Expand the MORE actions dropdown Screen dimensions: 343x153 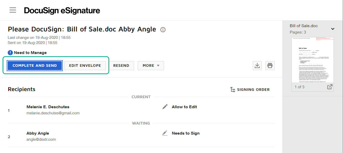(151, 65)
